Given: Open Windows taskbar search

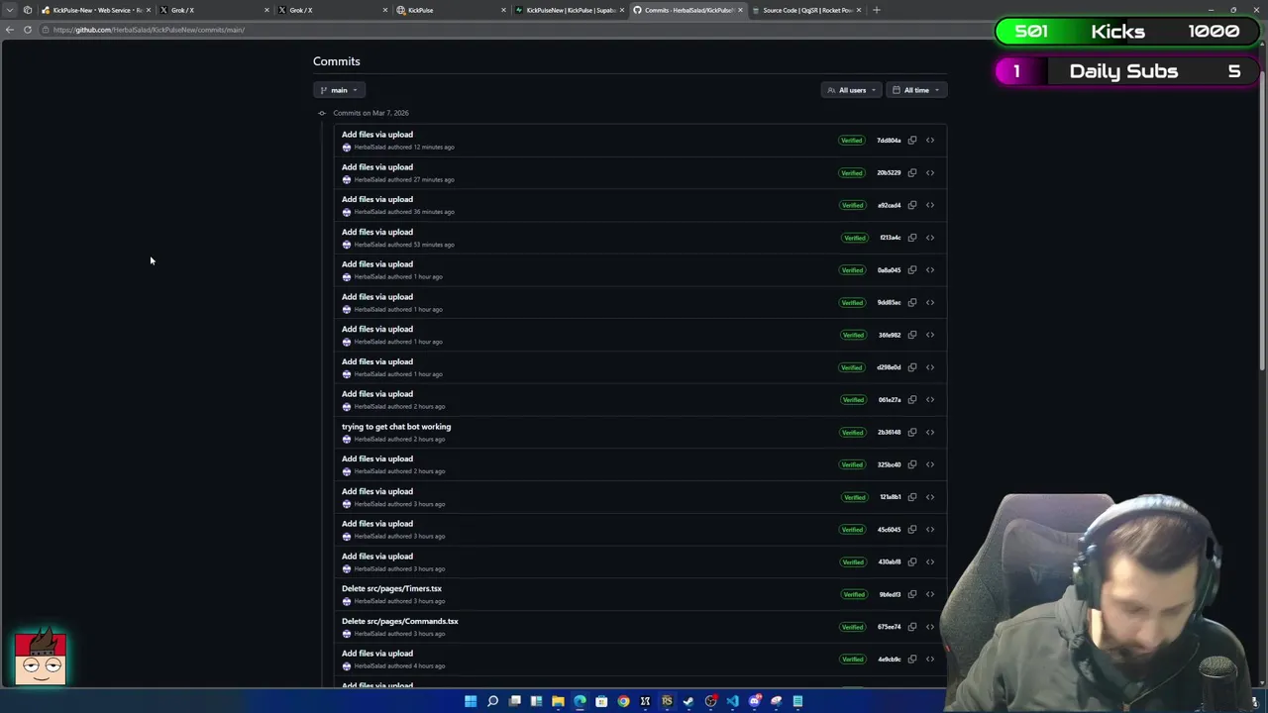Looking at the screenshot, I should [x=492, y=701].
